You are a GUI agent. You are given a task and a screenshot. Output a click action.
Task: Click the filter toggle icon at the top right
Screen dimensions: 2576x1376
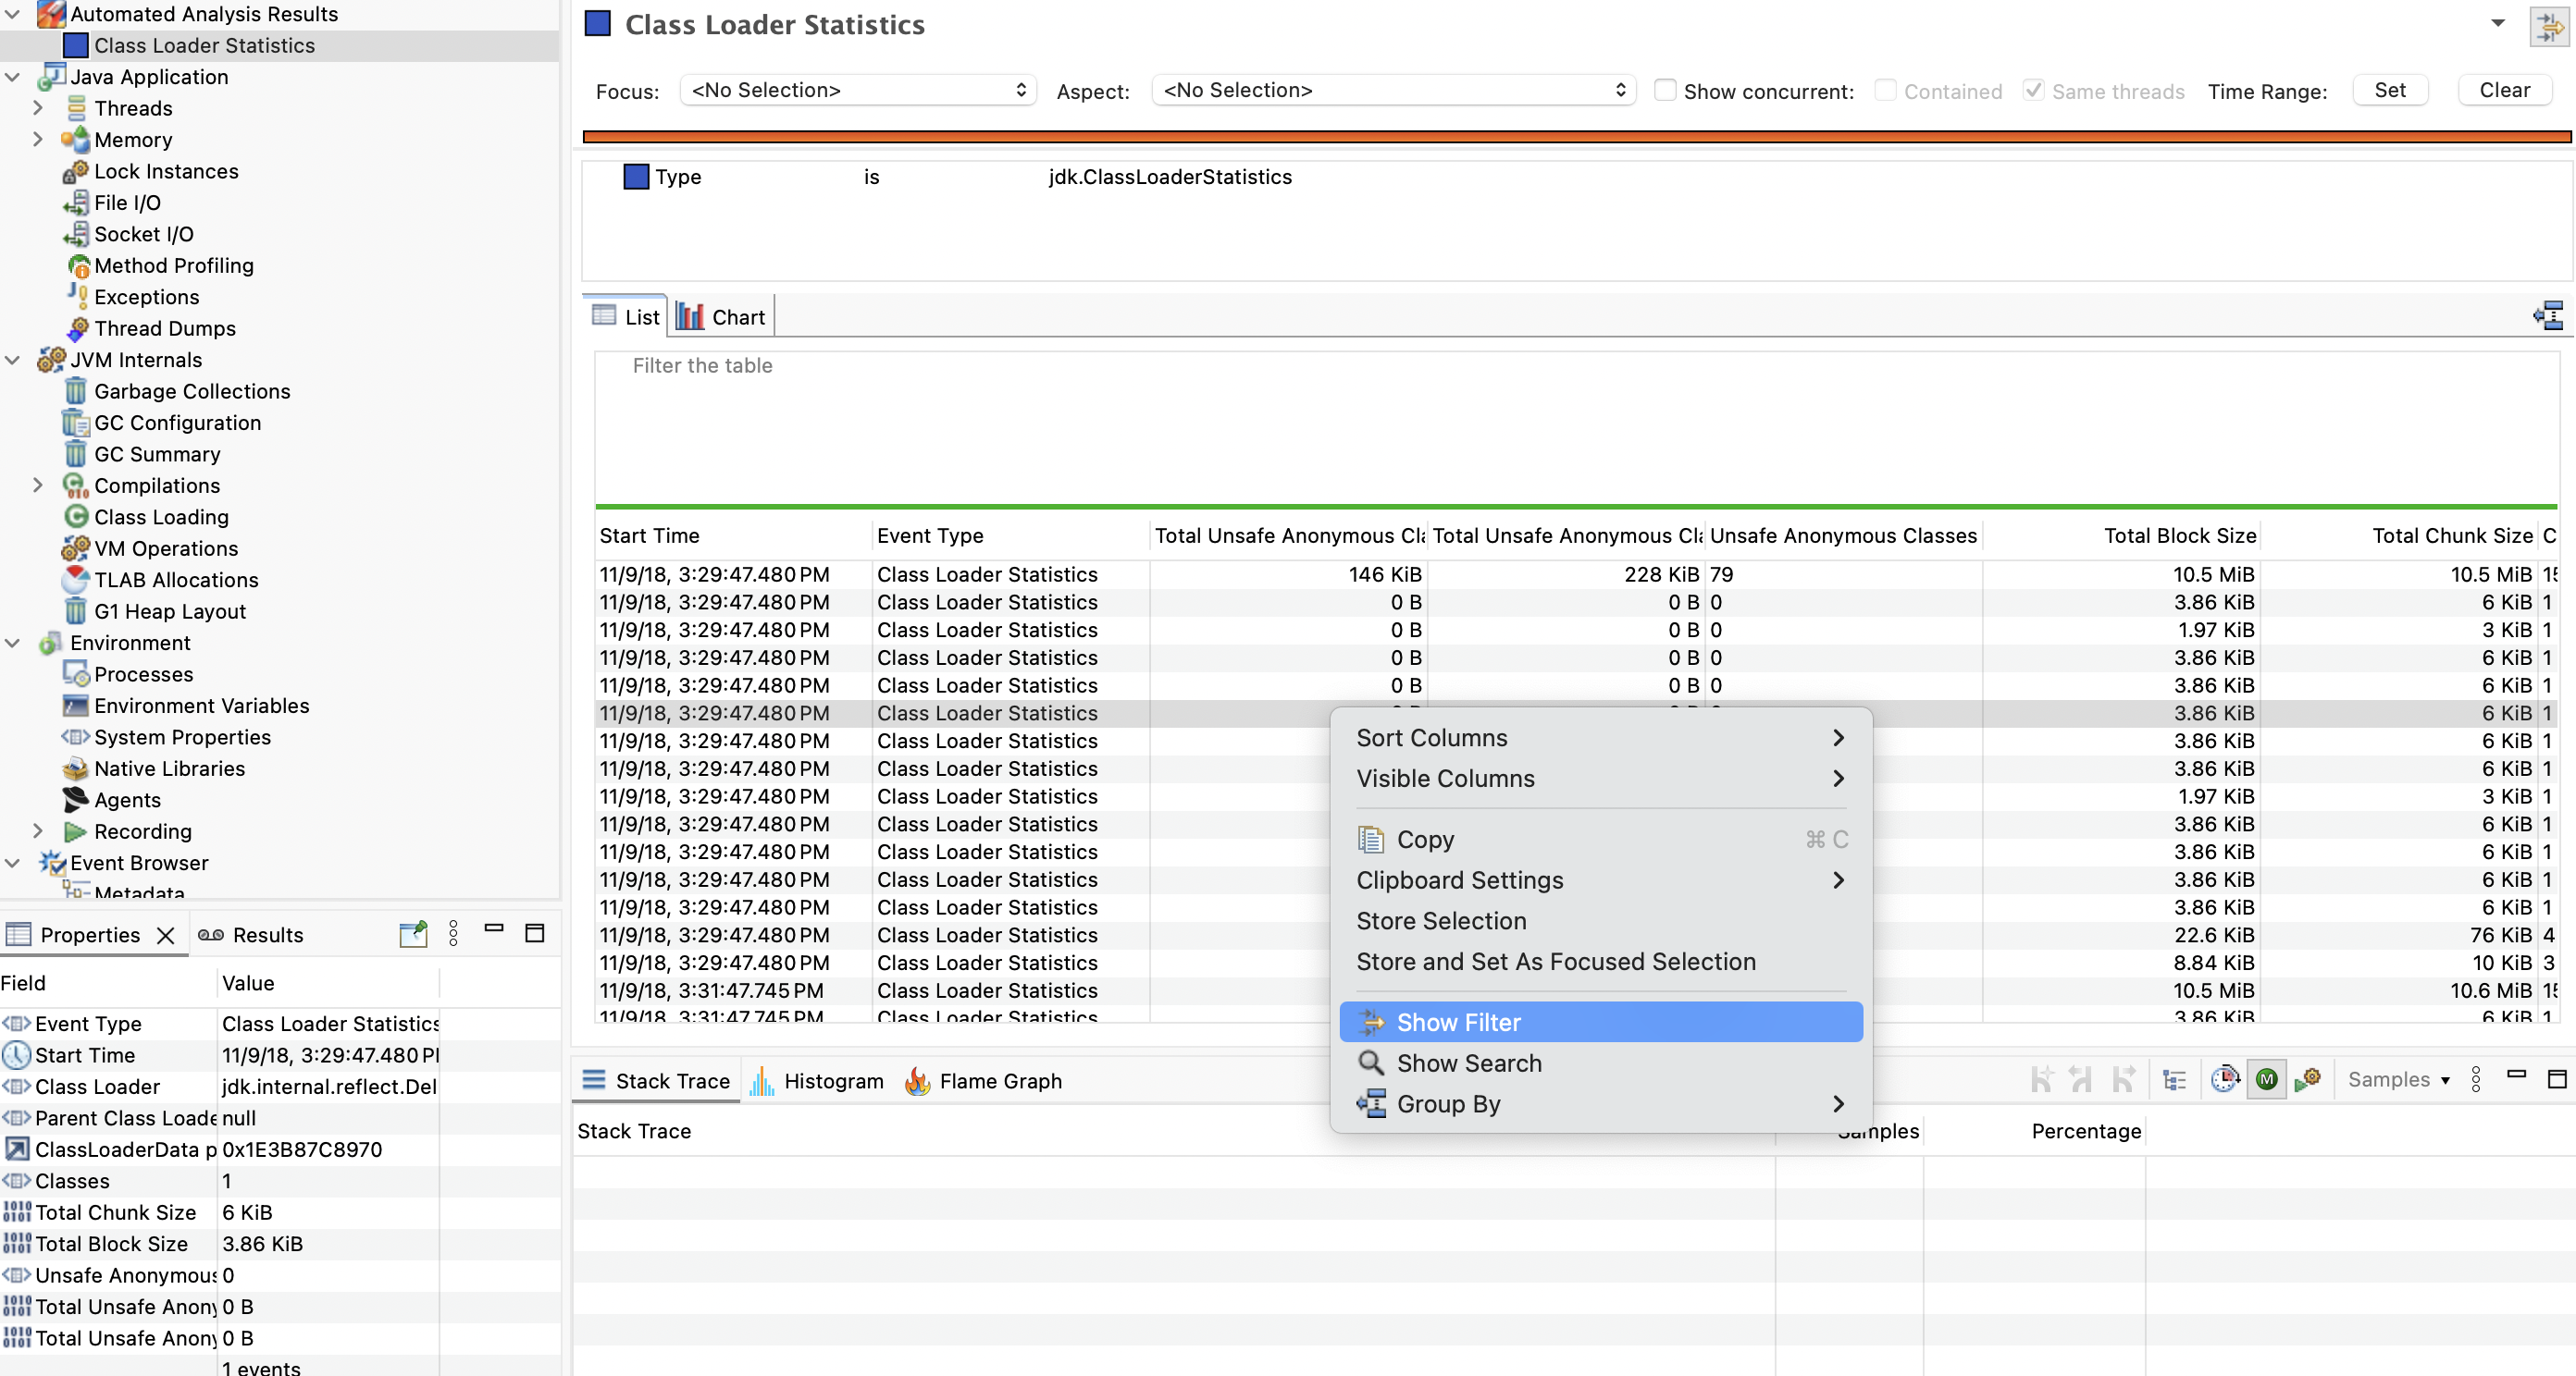click(2548, 26)
